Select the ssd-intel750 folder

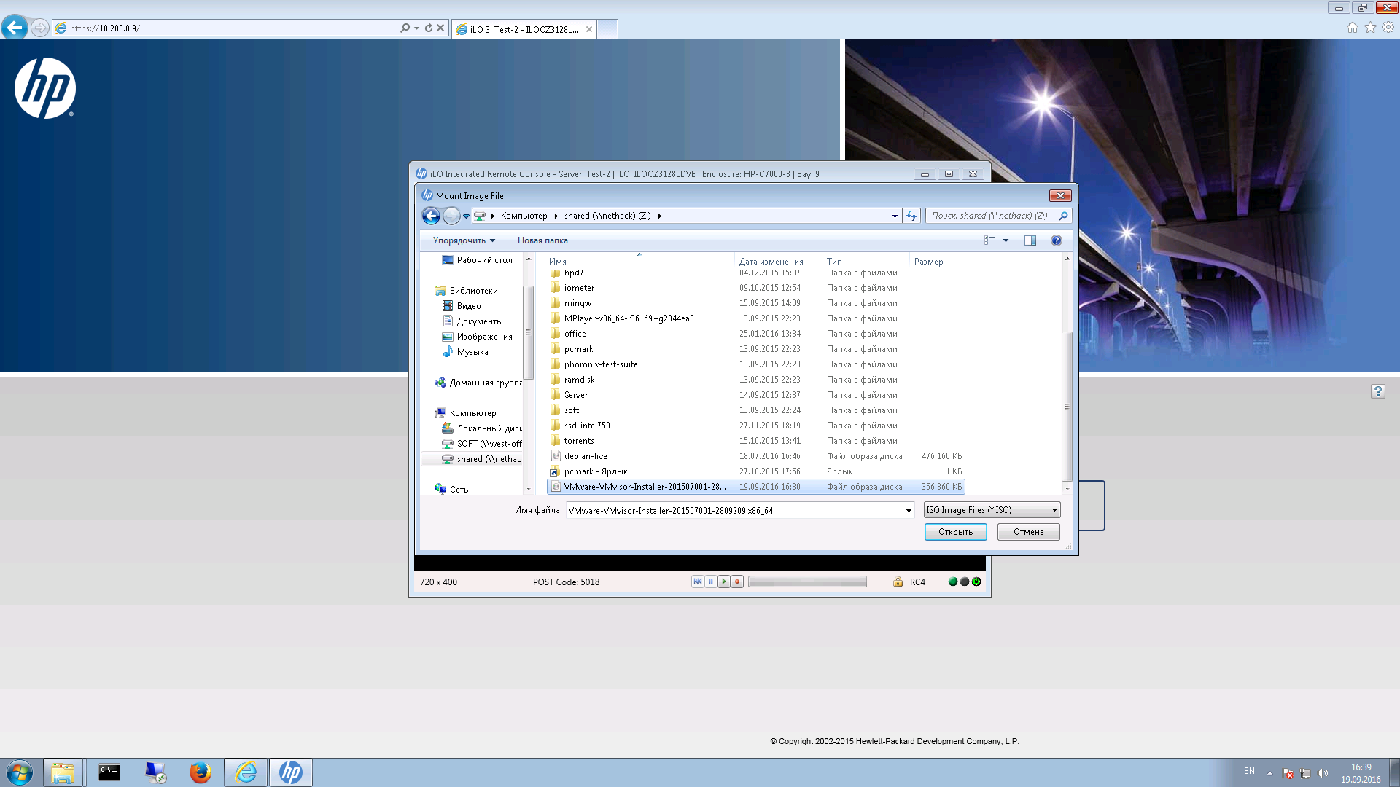pyautogui.click(x=755, y=426)
